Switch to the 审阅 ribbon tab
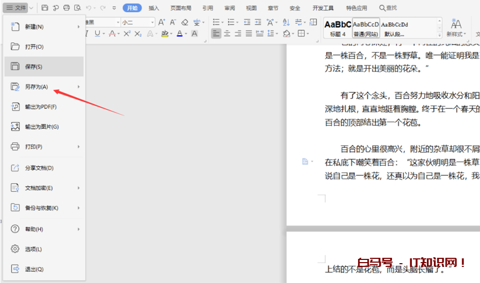The width and height of the screenshot is (480, 283). 230,8
